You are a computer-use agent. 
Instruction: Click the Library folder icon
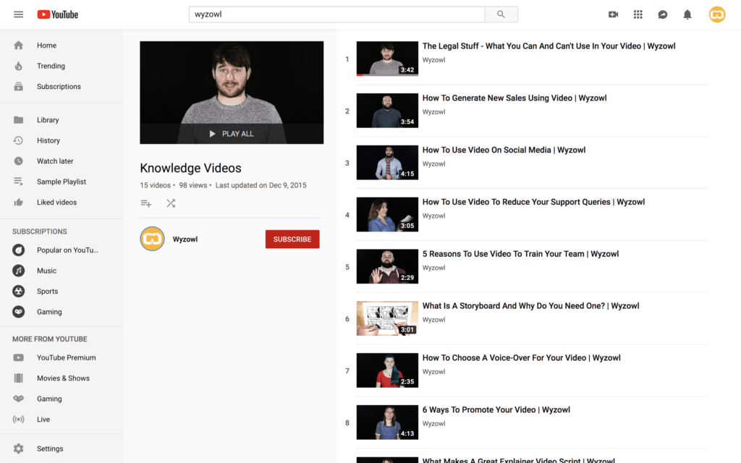pos(18,120)
